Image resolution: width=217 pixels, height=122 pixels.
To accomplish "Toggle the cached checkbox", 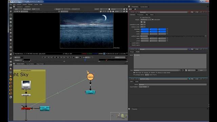I will [x=143, y=73].
